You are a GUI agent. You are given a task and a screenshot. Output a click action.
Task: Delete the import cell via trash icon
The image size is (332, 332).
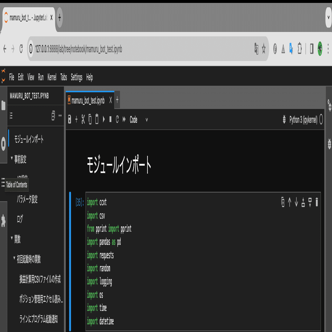coord(316,203)
